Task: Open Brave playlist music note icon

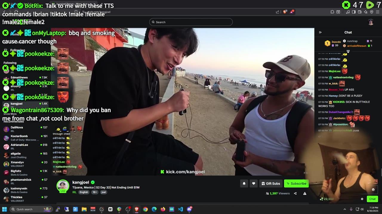Action: [348, 12]
